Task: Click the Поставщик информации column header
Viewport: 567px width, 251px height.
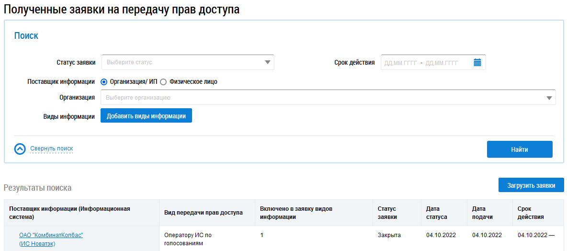Action: [69, 213]
